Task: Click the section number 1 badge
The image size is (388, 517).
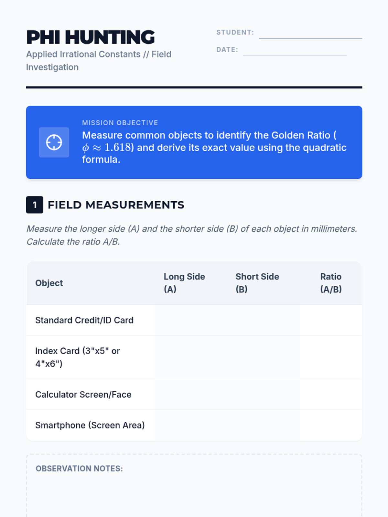Action: point(35,205)
